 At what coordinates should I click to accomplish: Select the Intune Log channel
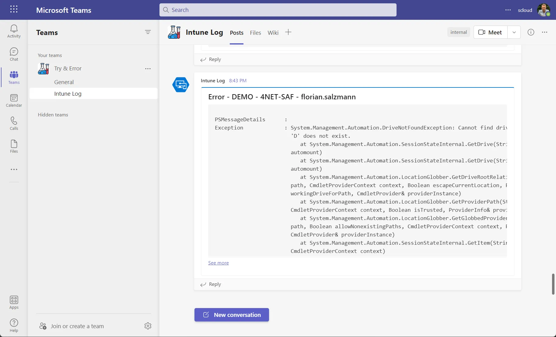pyautogui.click(x=93, y=94)
